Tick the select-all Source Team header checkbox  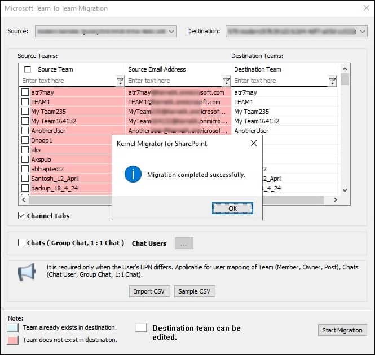coord(28,69)
